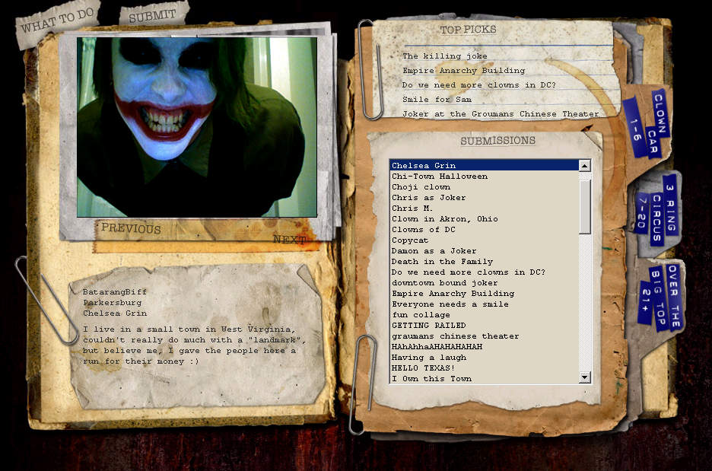Select the Clown Car 1-6 tab

647,123
